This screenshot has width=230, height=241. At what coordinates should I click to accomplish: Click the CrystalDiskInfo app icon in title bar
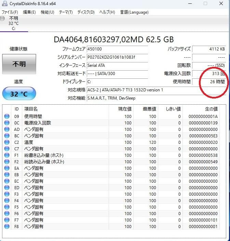(5, 3)
